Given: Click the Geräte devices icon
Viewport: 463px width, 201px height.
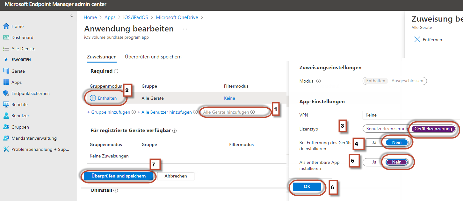Looking at the screenshot, I should [6, 71].
